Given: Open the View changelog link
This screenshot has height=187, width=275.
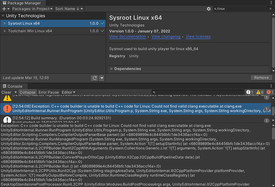Looking at the screenshot, I should coord(166,37).
